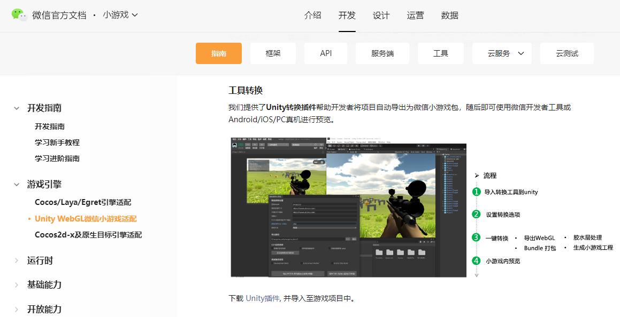Switch to the 设计 tab

[381, 15]
